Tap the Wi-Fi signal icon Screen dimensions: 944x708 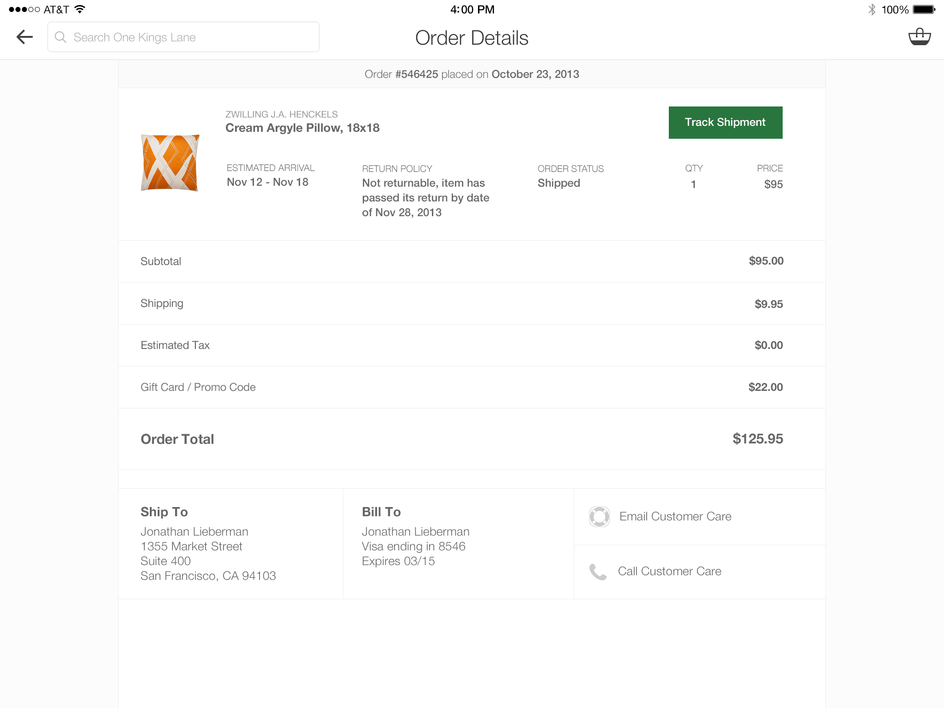click(x=80, y=9)
